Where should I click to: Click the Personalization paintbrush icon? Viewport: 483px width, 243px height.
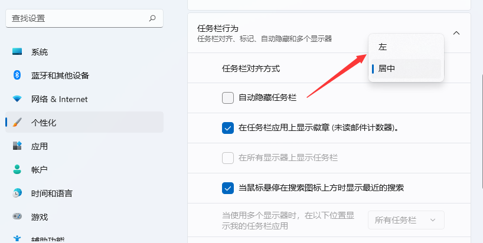point(17,123)
